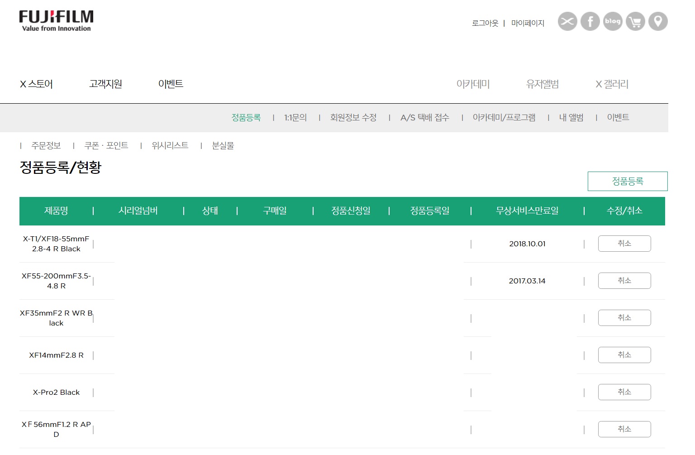Image resolution: width=695 pixels, height=455 pixels.
Task: Select the A/S 택배 접수 tab
Action: point(424,118)
